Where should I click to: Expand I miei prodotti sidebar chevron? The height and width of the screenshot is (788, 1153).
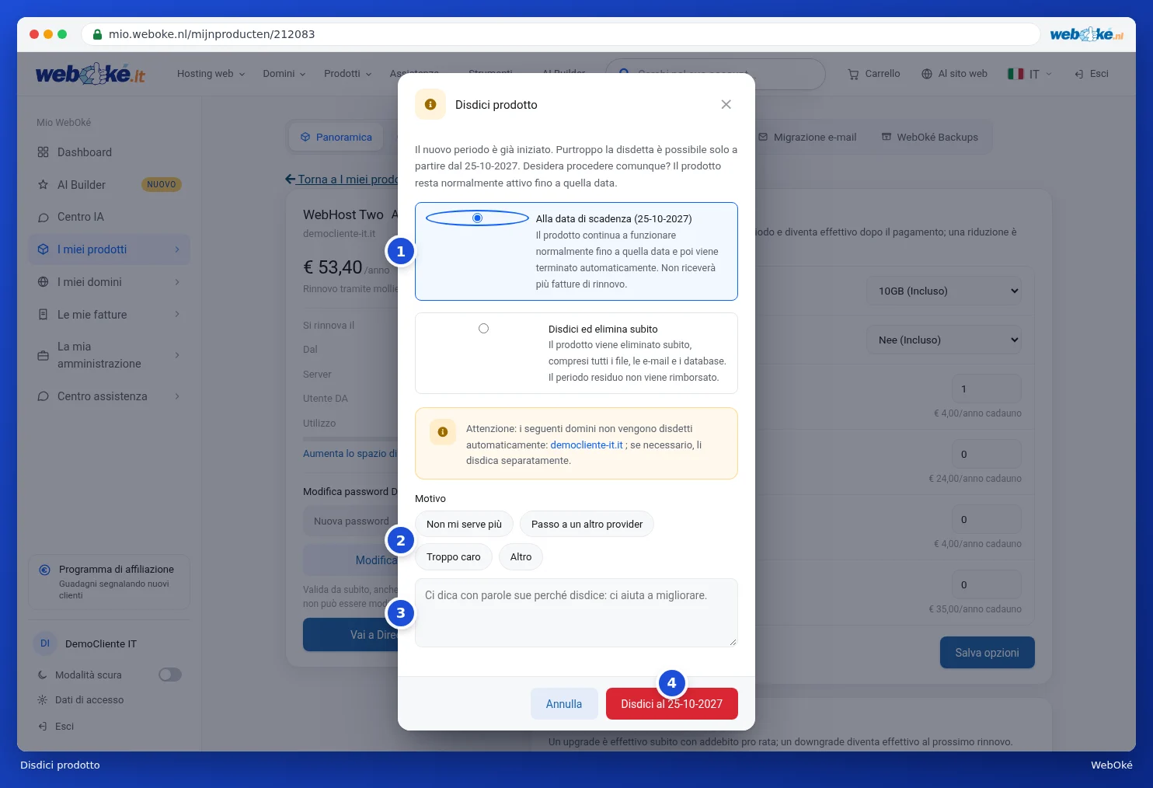click(177, 249)
